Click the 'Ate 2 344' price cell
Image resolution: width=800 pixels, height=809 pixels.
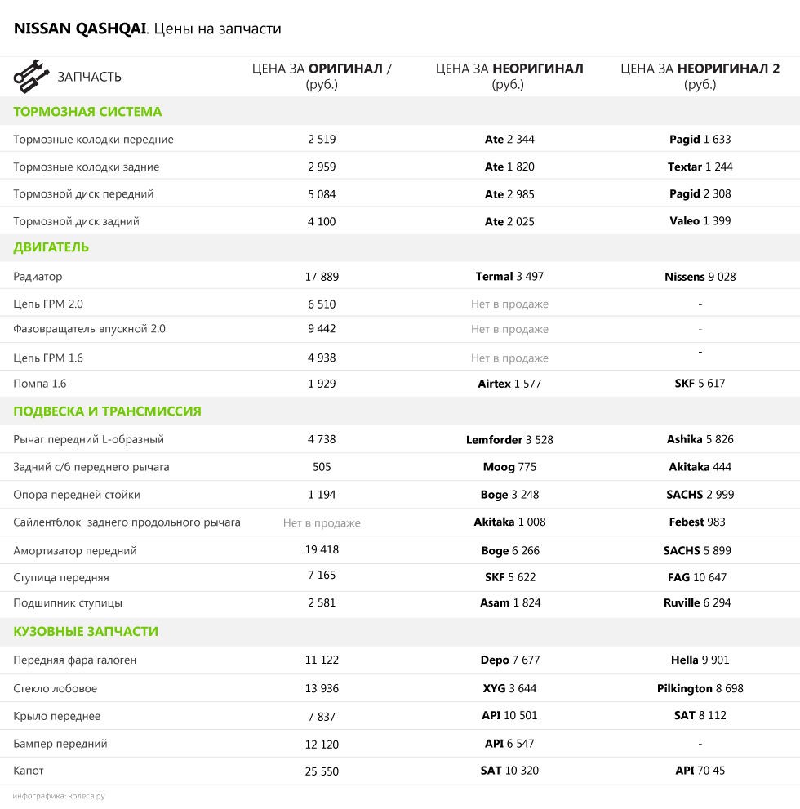click(x=509, y=140)
